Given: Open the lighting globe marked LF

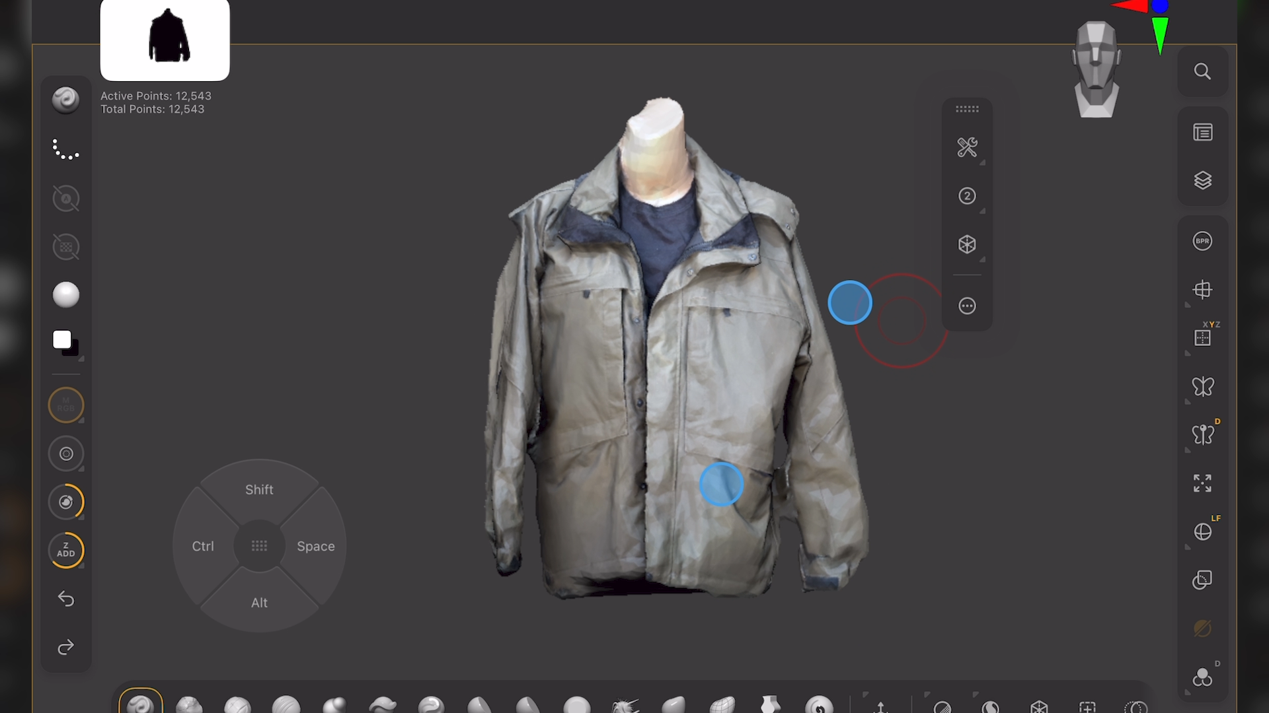Looking at the screenshot, I should 1202,531.
